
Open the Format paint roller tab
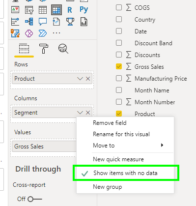44,49
